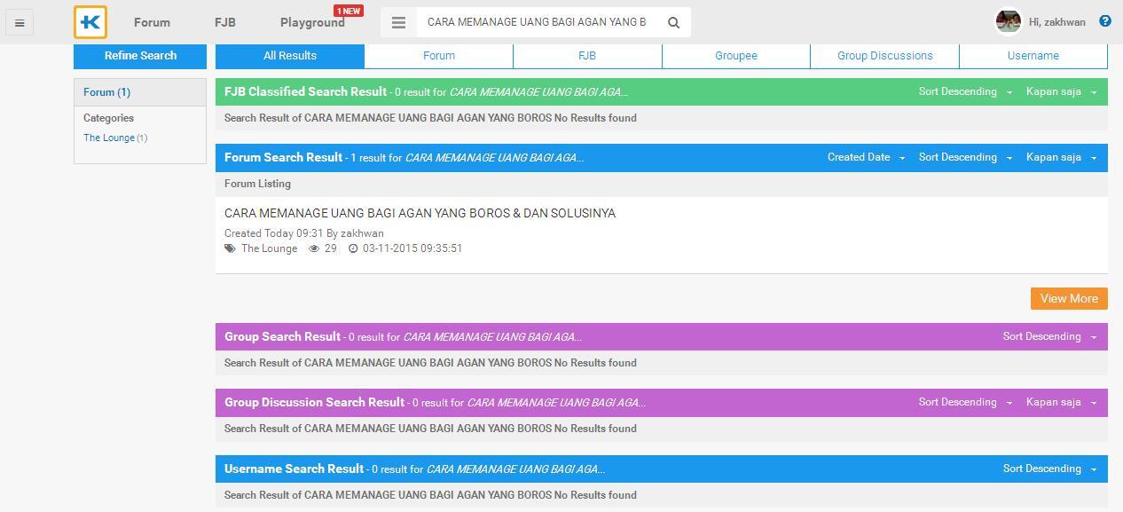Open The Lounge category link
Screen dimensions: 1123x512
[109, 138]
